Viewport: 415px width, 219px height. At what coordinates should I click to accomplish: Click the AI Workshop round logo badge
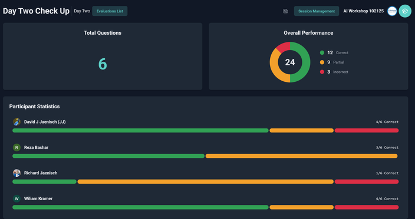pos(392,11)
